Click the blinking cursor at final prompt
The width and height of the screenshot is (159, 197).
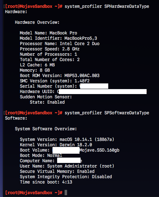click(x=66, y=193)
